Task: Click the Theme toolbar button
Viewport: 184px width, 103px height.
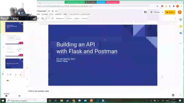Action: point(77,19)
